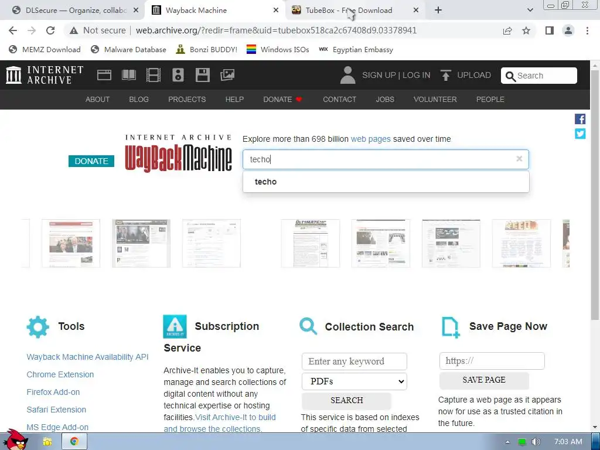Bookmark this page with the star icon

click(x=526, y=30)
